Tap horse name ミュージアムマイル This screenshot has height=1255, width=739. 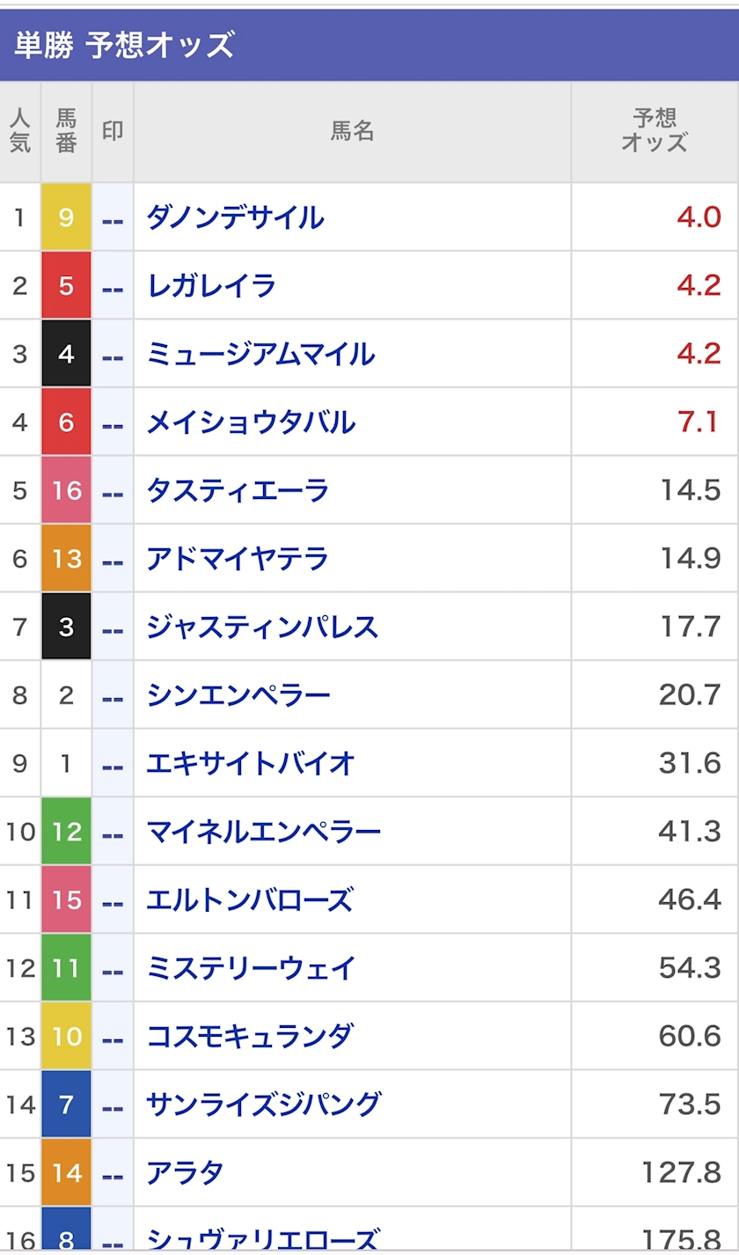pyautogui.click(x=260, y=354)
